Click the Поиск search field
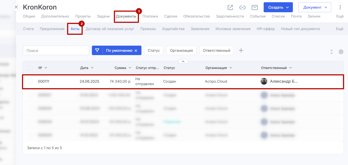The height and width of the screenshot is (165, 348). [x=56, y=51]
